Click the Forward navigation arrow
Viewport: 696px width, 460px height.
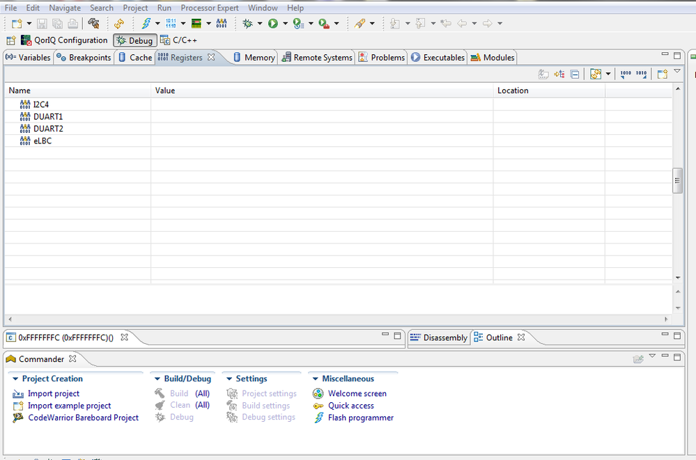(x=488, y=24)
